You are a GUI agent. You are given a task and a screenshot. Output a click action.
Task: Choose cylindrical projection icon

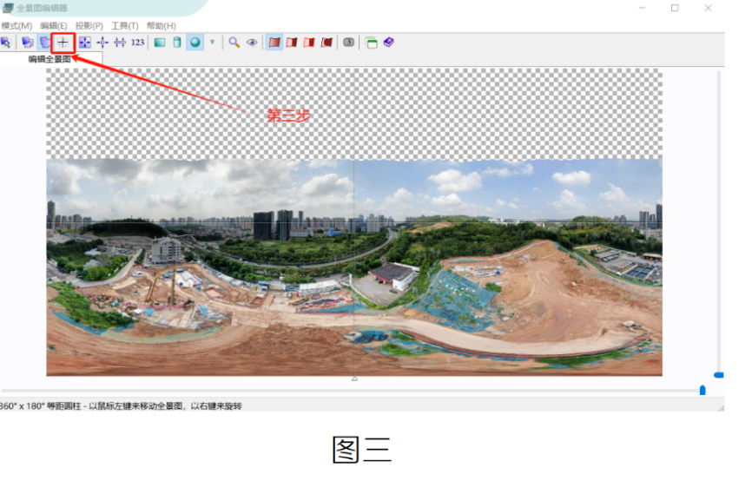(177, 43)
